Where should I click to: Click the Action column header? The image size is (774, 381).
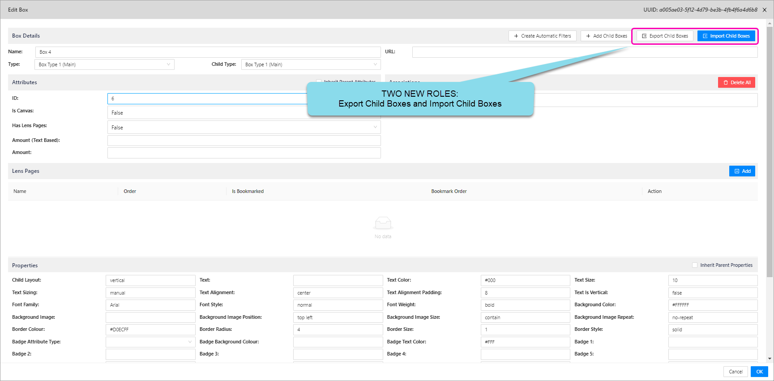click(x=654, y=191)
